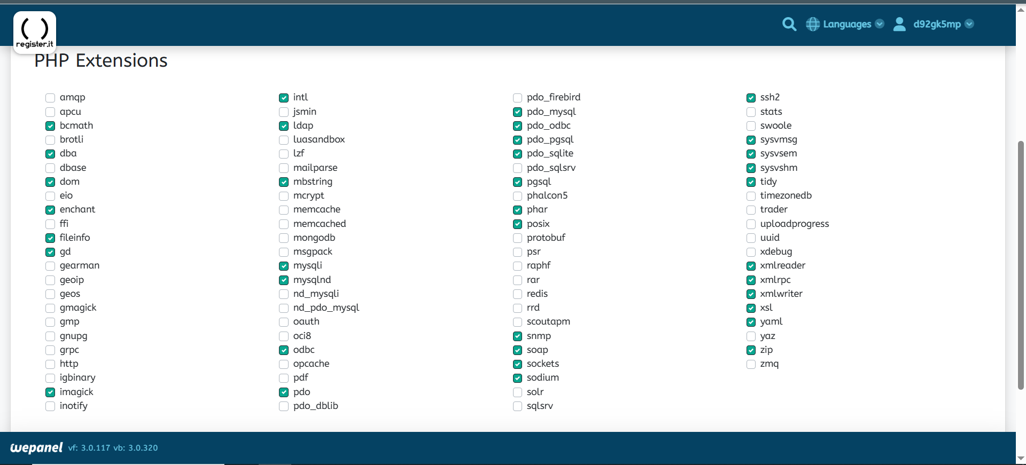This screenshot has height=465, width=1026.
Task: Check the nd_pdo_mysql extension
Action: coord(284,308)
